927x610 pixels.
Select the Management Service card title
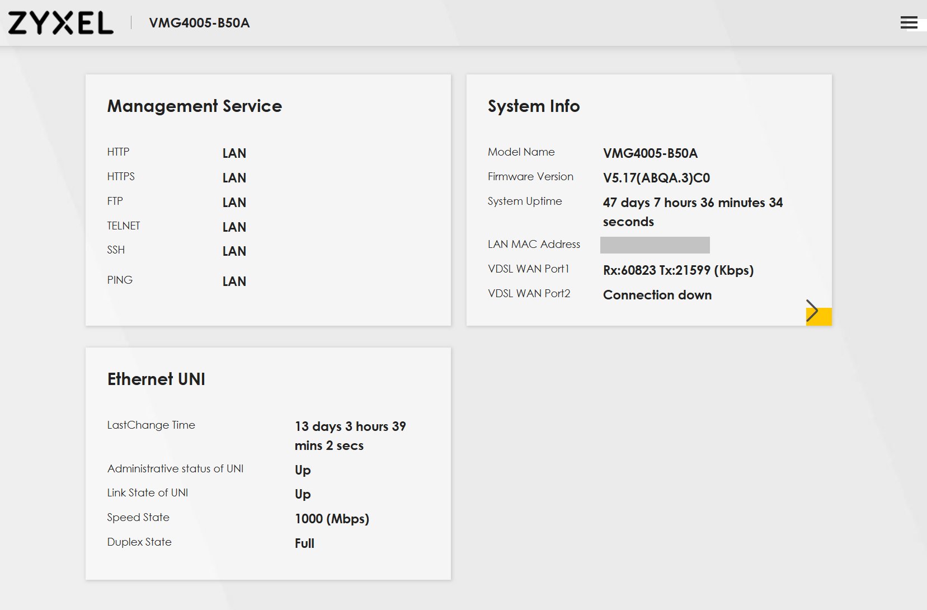coord(194,106)
